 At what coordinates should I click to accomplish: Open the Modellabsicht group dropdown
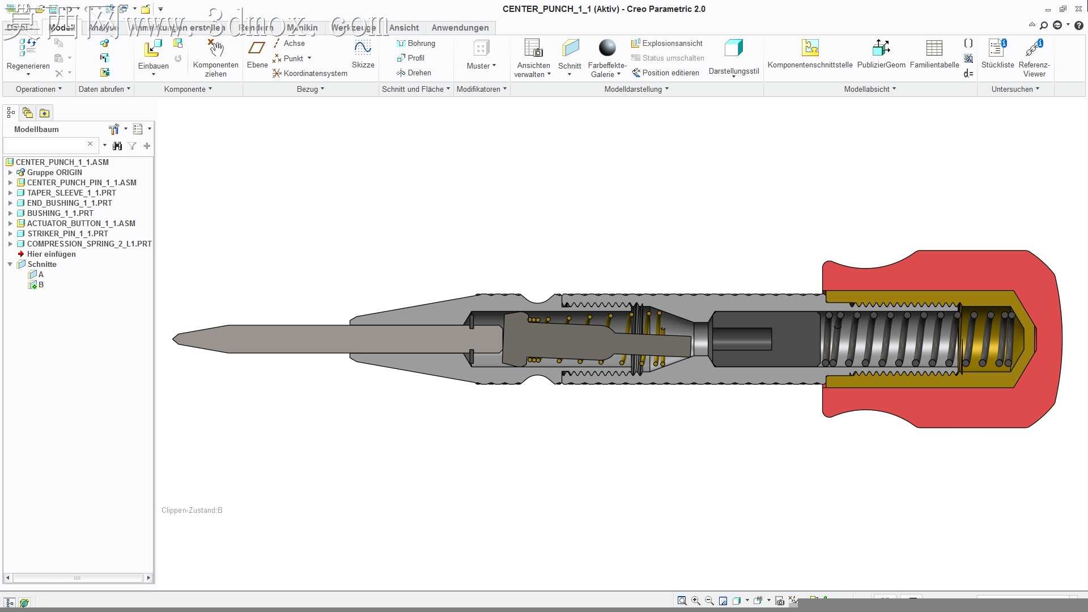pos(870,89)
